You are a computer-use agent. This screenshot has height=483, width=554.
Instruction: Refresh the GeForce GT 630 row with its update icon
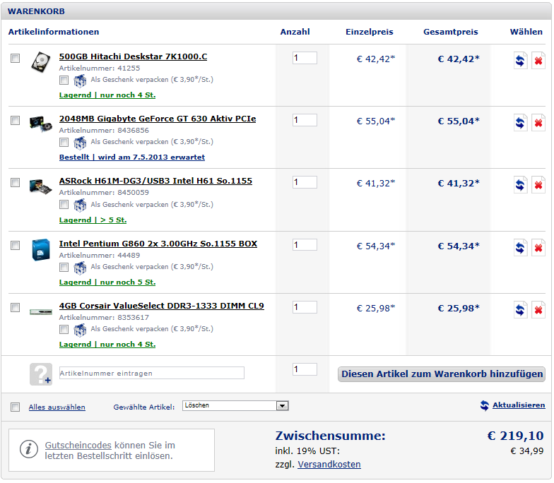tap(520, 123)
